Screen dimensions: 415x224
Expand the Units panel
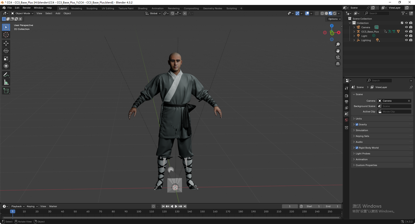coord(382,119)
